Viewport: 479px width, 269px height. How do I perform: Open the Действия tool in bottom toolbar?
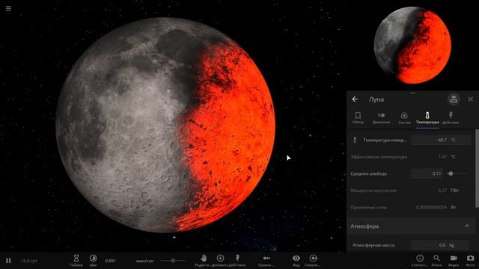click(x=237, y=261)
